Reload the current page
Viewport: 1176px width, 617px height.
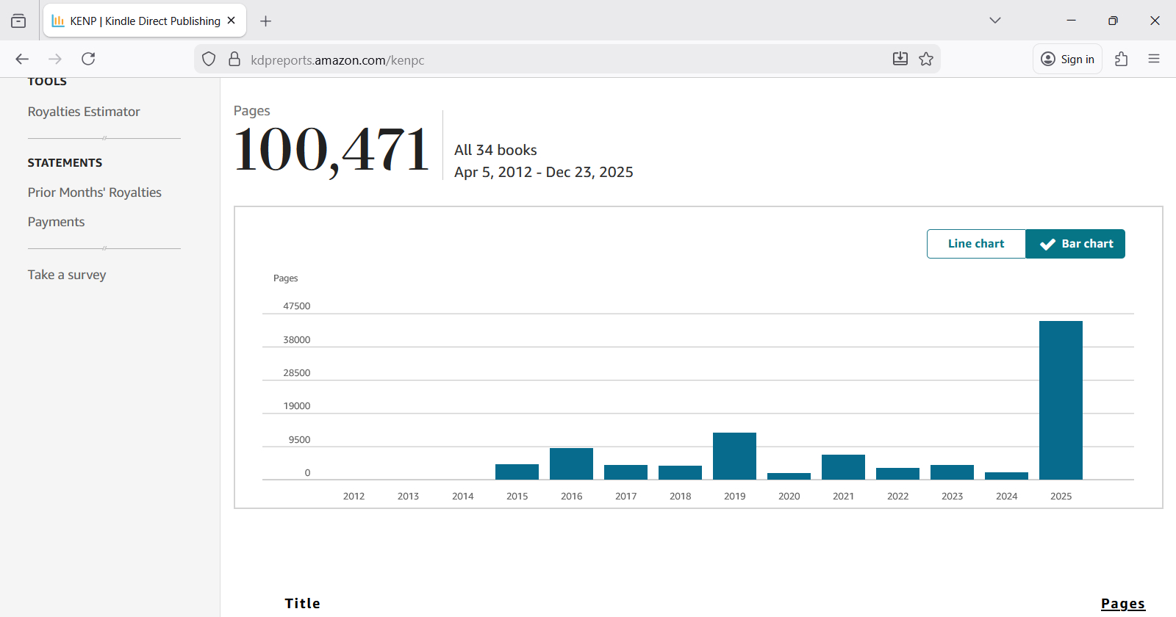[x=88, y=59]
